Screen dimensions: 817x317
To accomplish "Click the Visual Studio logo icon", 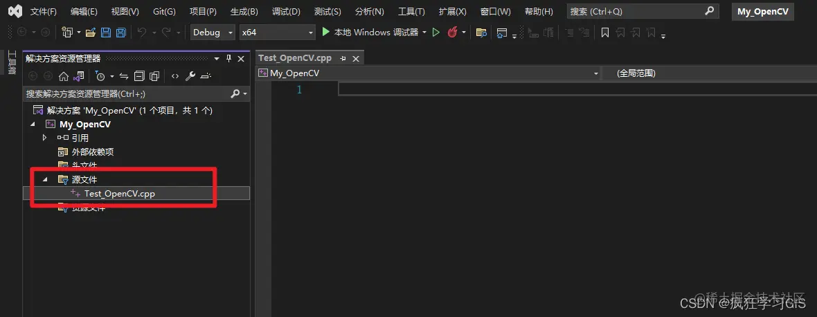I will tap(15, 11).
